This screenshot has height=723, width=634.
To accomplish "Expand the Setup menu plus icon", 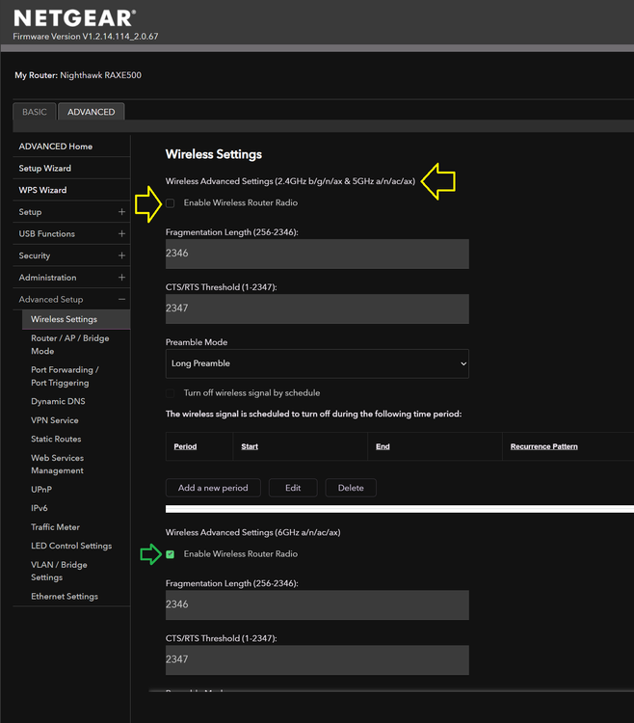I will [x=121, y=212].
